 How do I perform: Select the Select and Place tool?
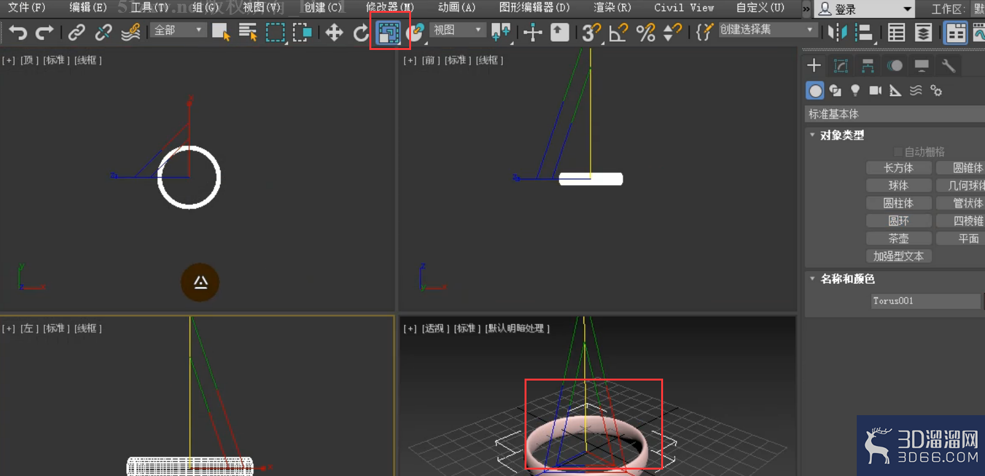[417, 33]
